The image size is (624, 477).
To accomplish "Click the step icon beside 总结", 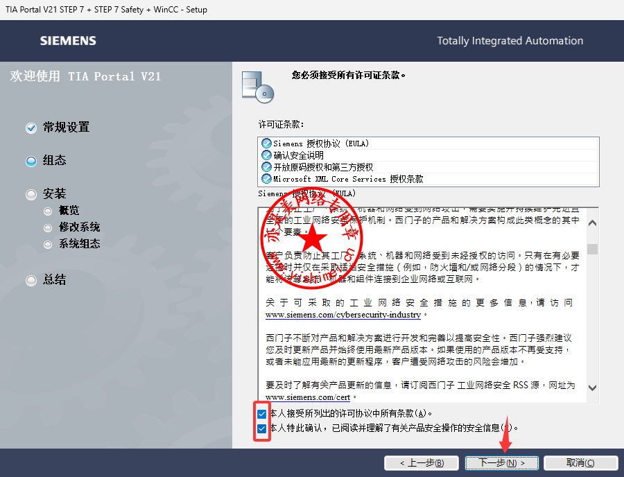I will [x=31, y=280].
